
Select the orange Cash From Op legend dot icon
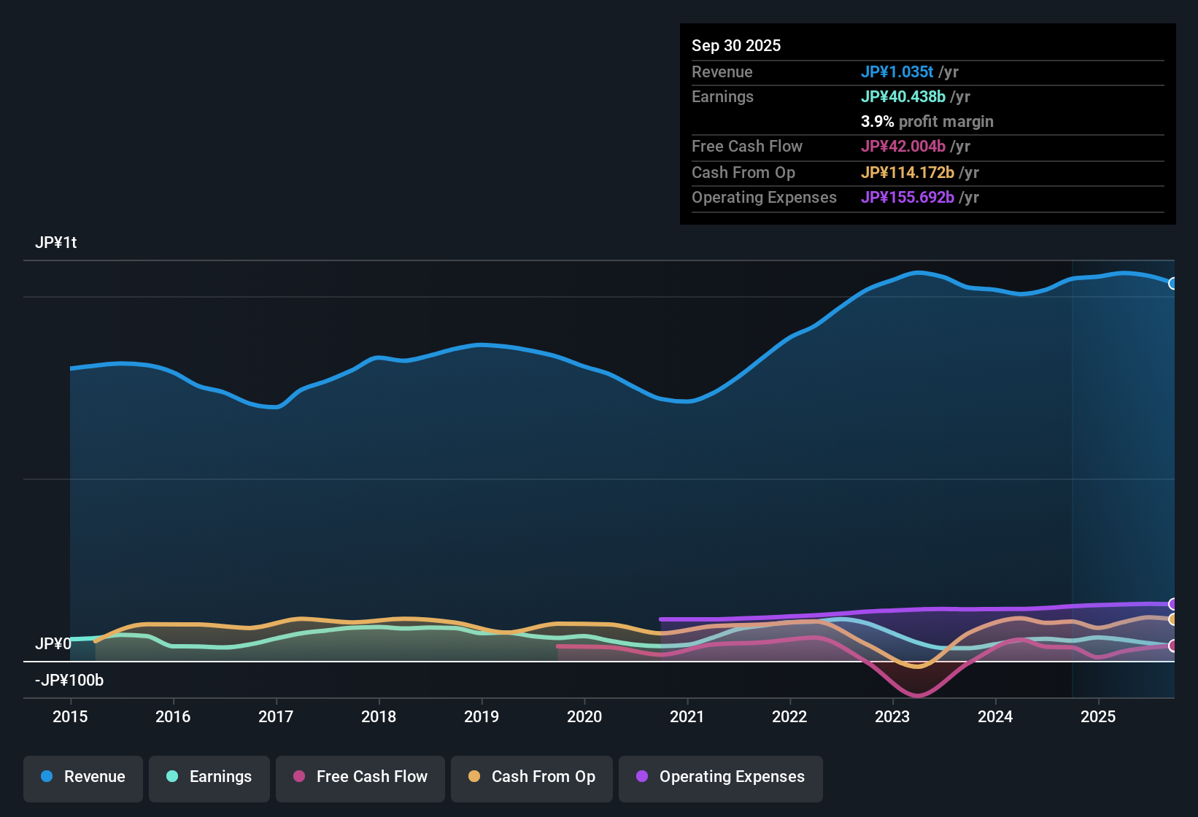(474, 777)
